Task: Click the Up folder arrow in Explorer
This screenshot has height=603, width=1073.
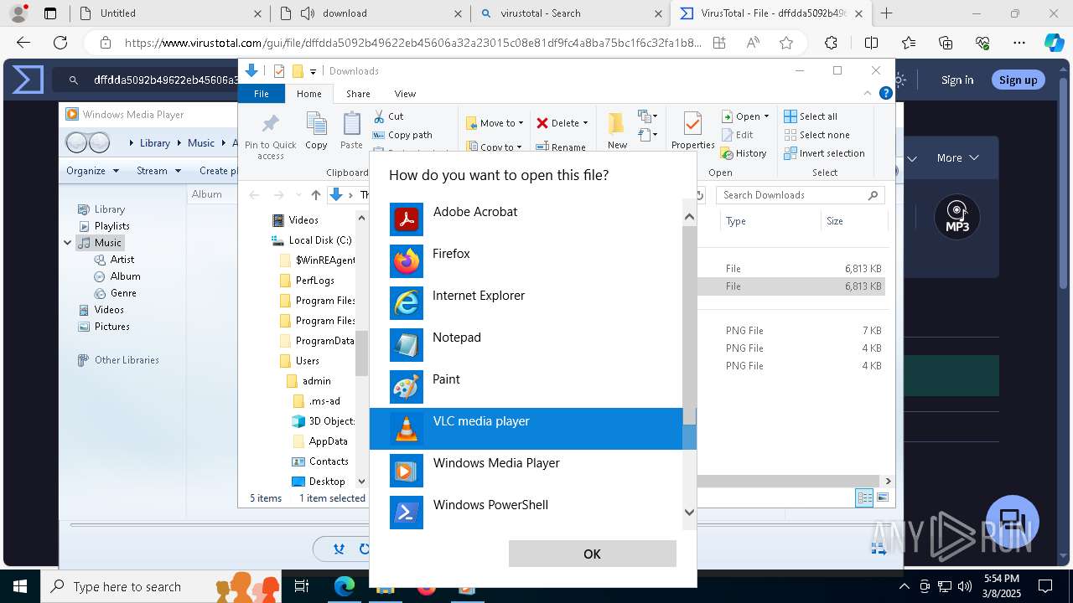Action: (315, 195)
